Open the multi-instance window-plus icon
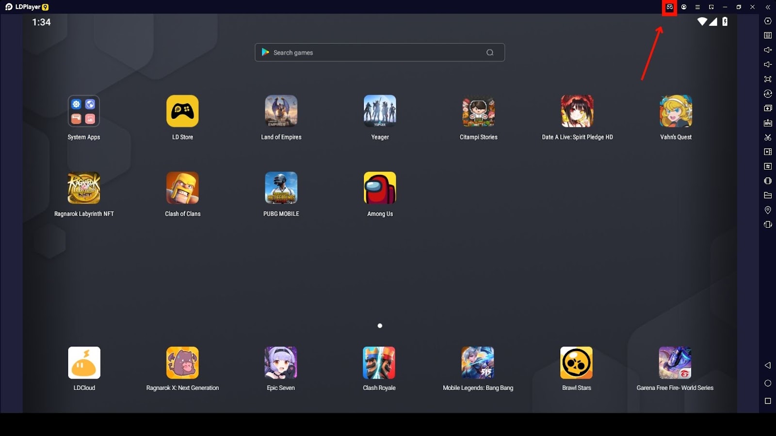776x436 pixels. (768, 108)
